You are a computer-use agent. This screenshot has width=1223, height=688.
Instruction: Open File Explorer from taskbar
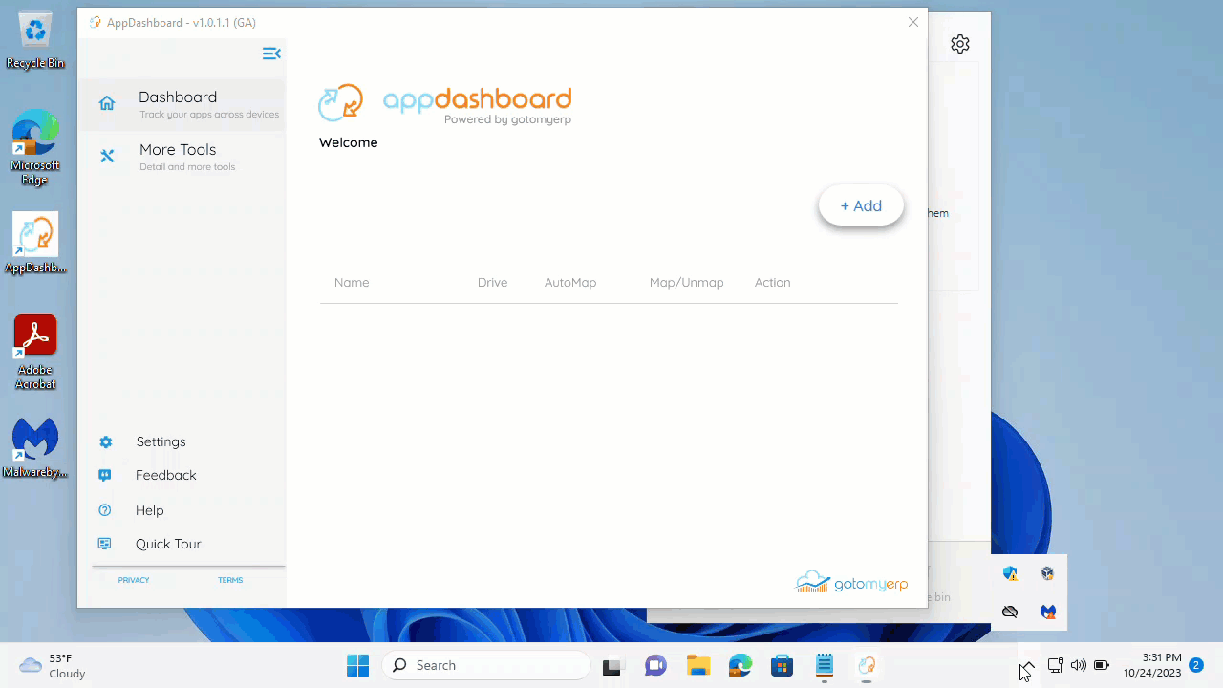(x=698, y=666)
